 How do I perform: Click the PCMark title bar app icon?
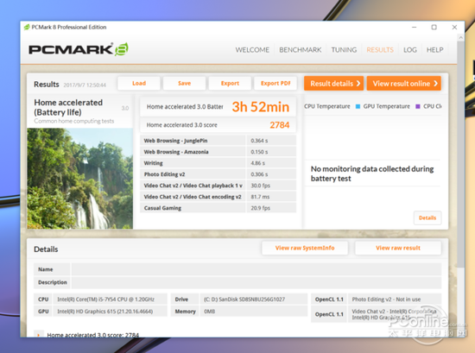pyautogui.click(x=27, y=28)
